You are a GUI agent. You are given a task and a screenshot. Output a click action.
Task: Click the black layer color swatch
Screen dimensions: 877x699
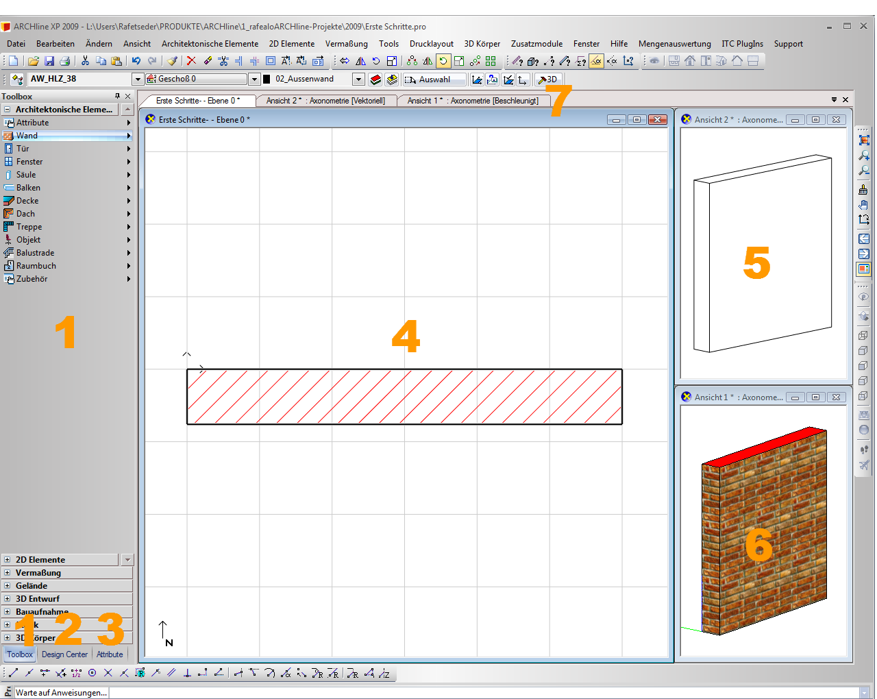[267, 79]
